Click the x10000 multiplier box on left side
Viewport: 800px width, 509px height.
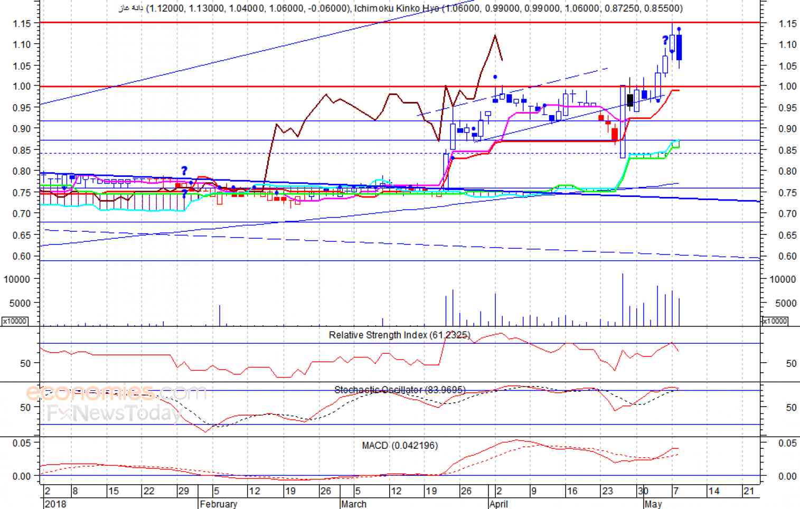tap(14, 321)
